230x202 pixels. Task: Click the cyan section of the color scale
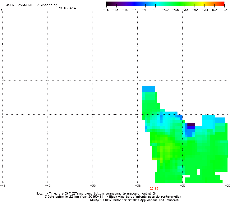[157, 4]
